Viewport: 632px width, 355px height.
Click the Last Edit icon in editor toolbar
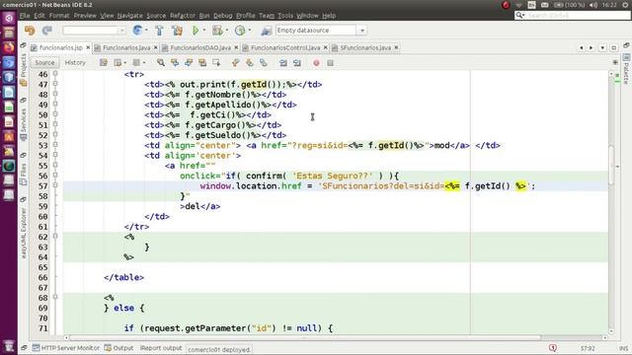(x=104, y=63)
